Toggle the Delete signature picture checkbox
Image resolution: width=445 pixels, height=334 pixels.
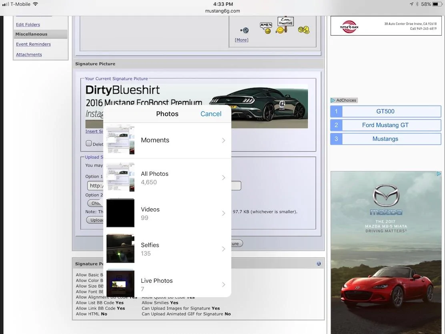(89, 143)
